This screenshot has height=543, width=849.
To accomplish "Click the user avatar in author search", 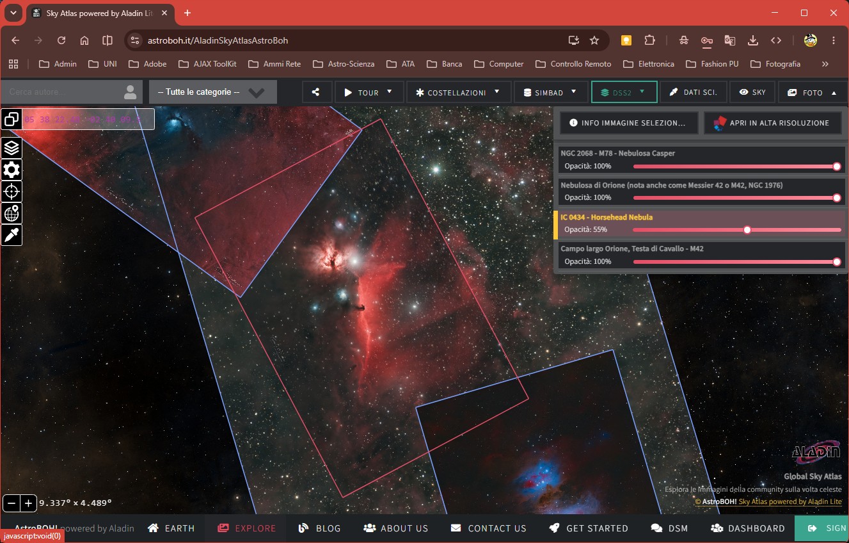I will 131,92.
